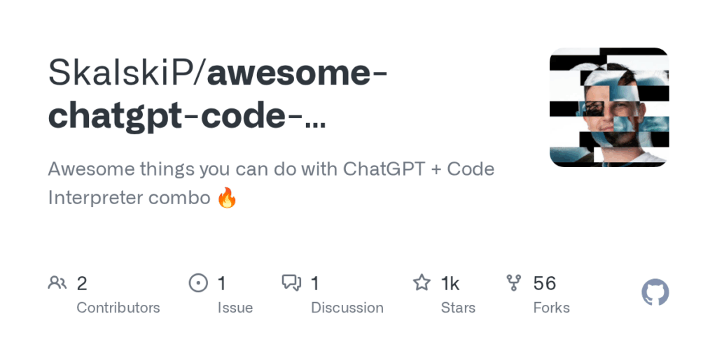Click the discussion count number

click(314, 284)
